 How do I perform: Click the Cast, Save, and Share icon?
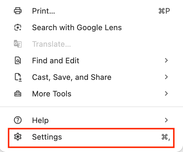tap(18, 77)
